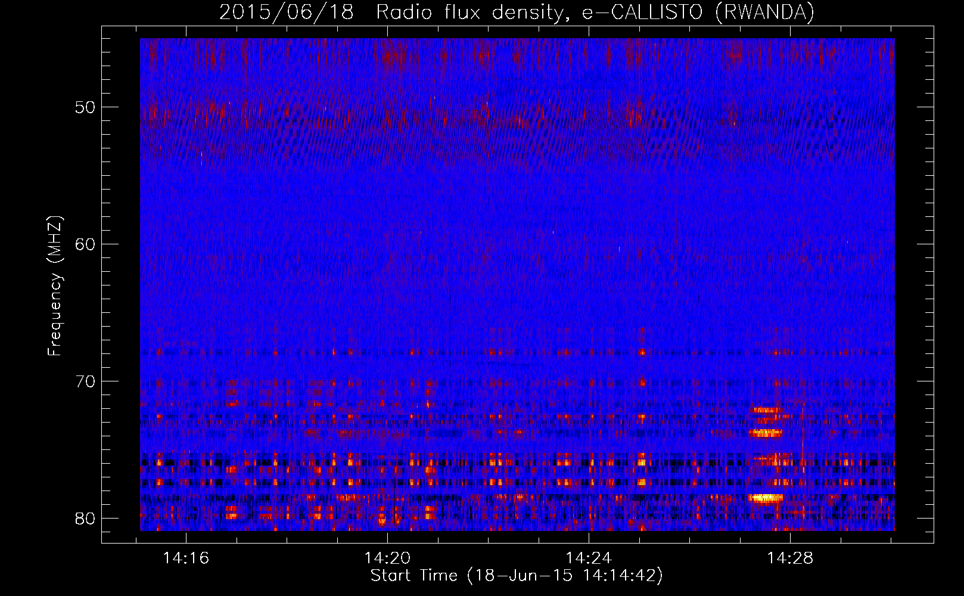Select the 14:16 time tick label
This screenshot has height=596, width=964.
[186, 558]
